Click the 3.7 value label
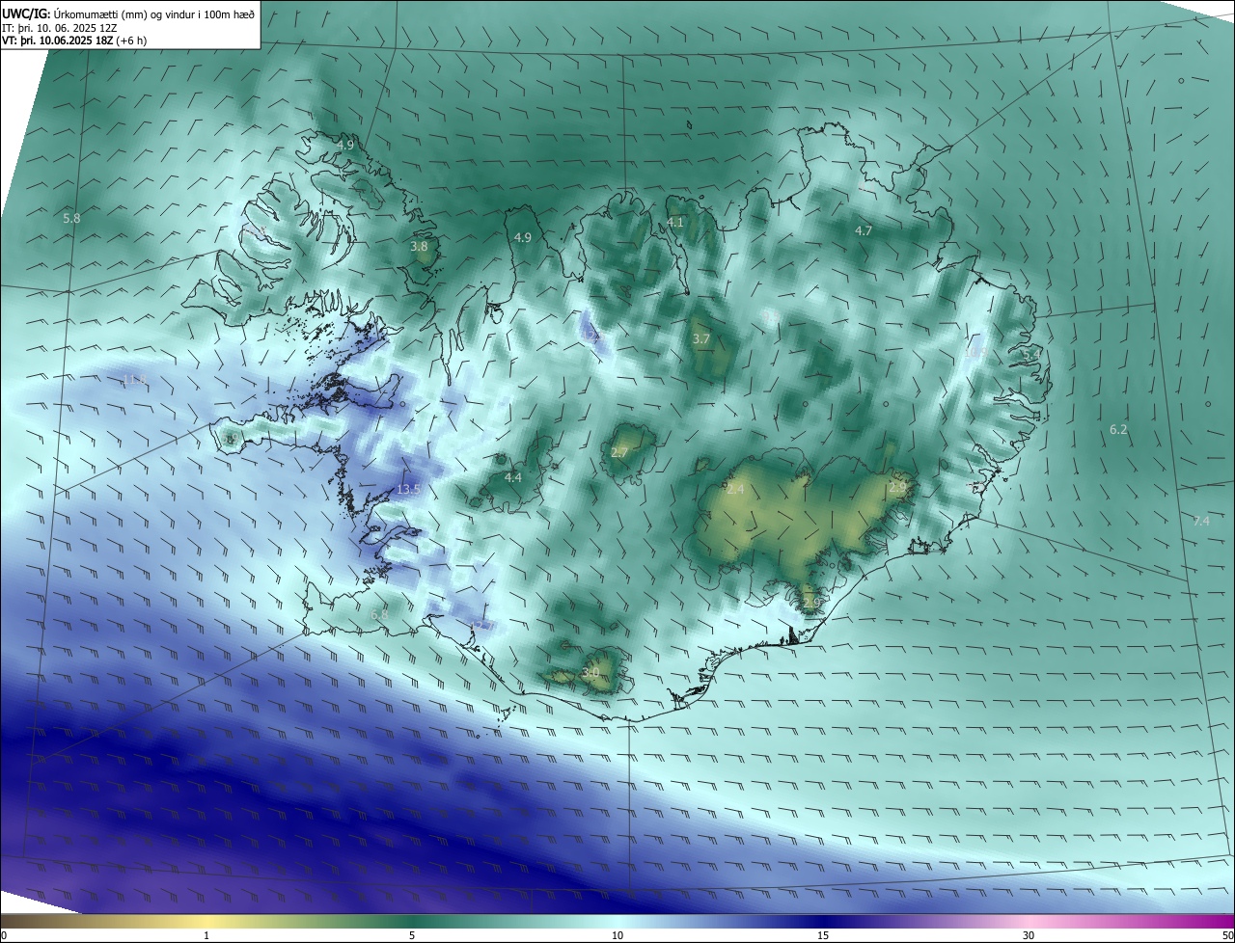 coord(701,339)
